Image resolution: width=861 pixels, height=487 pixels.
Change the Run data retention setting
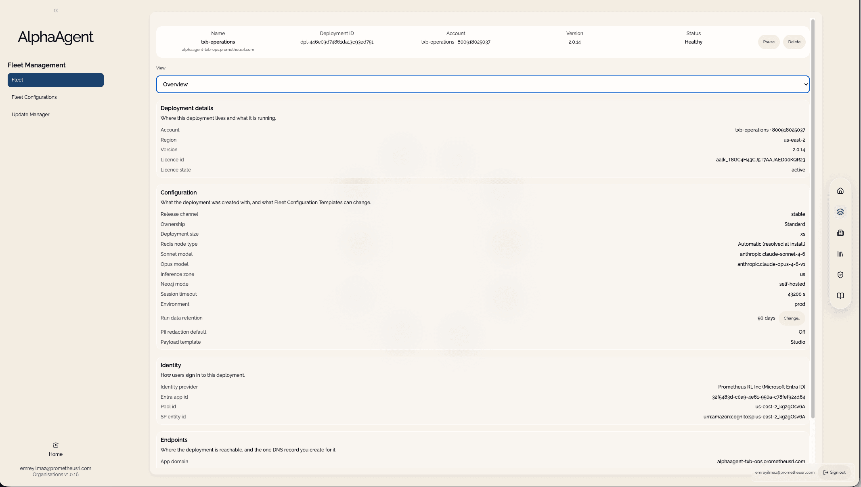coord(792,318)
